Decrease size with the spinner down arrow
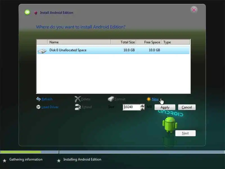This screenshot has height=169, width=225. click(x=143, y=109)
